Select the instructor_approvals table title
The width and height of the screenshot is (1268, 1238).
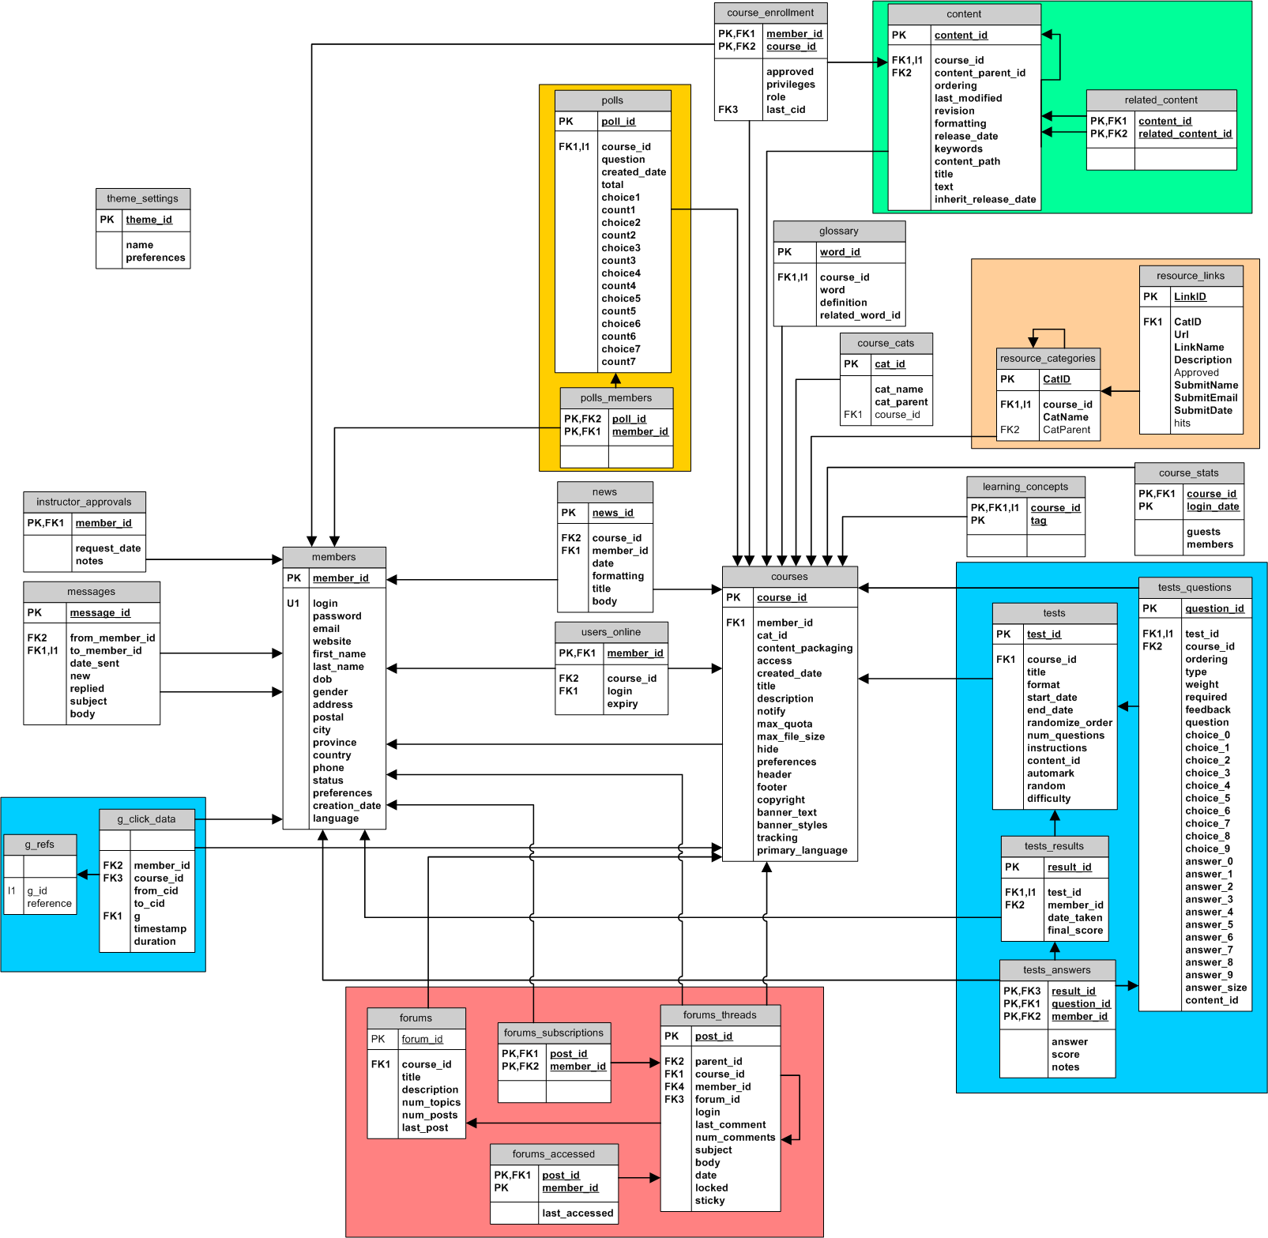click(85, 502)
